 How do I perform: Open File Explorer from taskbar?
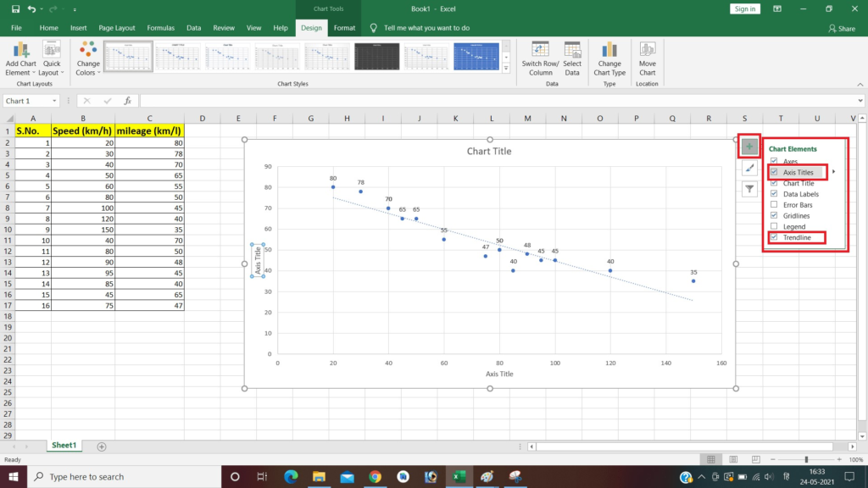click(319, 476)
